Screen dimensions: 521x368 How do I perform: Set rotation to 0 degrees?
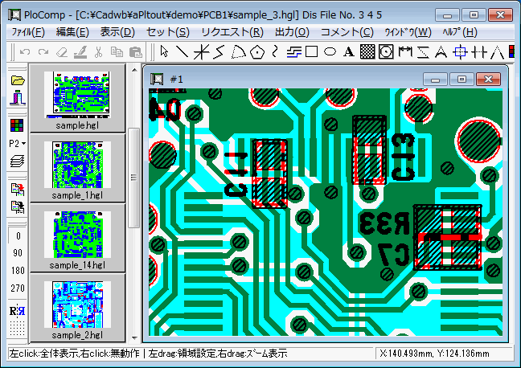point(18,235)
